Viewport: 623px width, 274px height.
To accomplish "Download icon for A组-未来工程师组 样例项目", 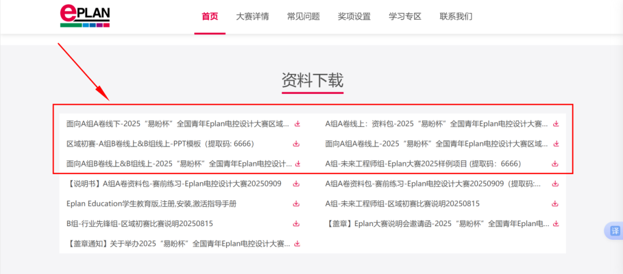I will click(555, 164).
